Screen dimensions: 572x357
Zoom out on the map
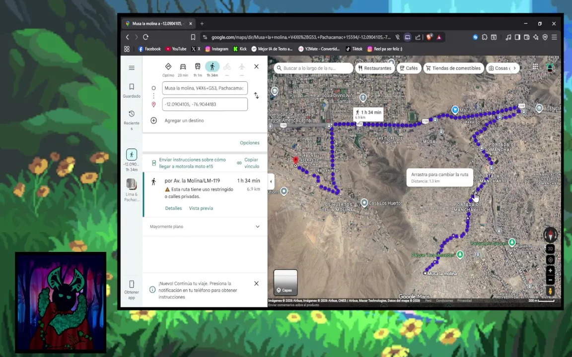[x=551, y=280]
